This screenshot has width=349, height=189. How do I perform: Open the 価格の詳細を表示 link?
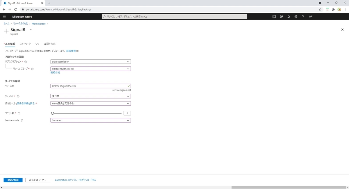coord(26,104)
